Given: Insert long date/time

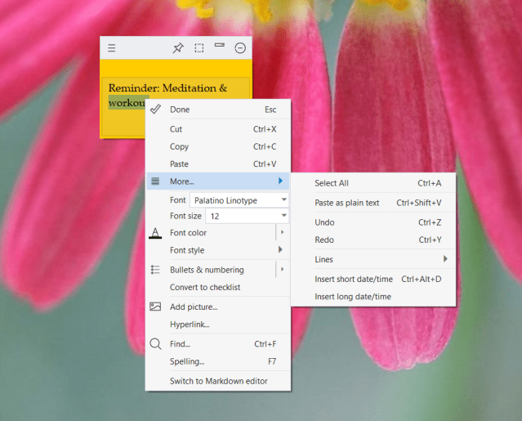Looking at the screenshot, I should (x=373, y=297).
